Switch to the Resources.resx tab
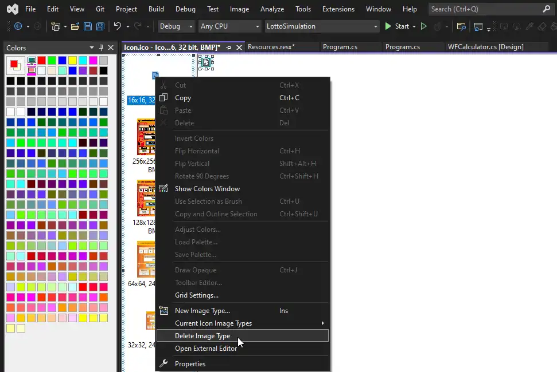 [282, 46]
